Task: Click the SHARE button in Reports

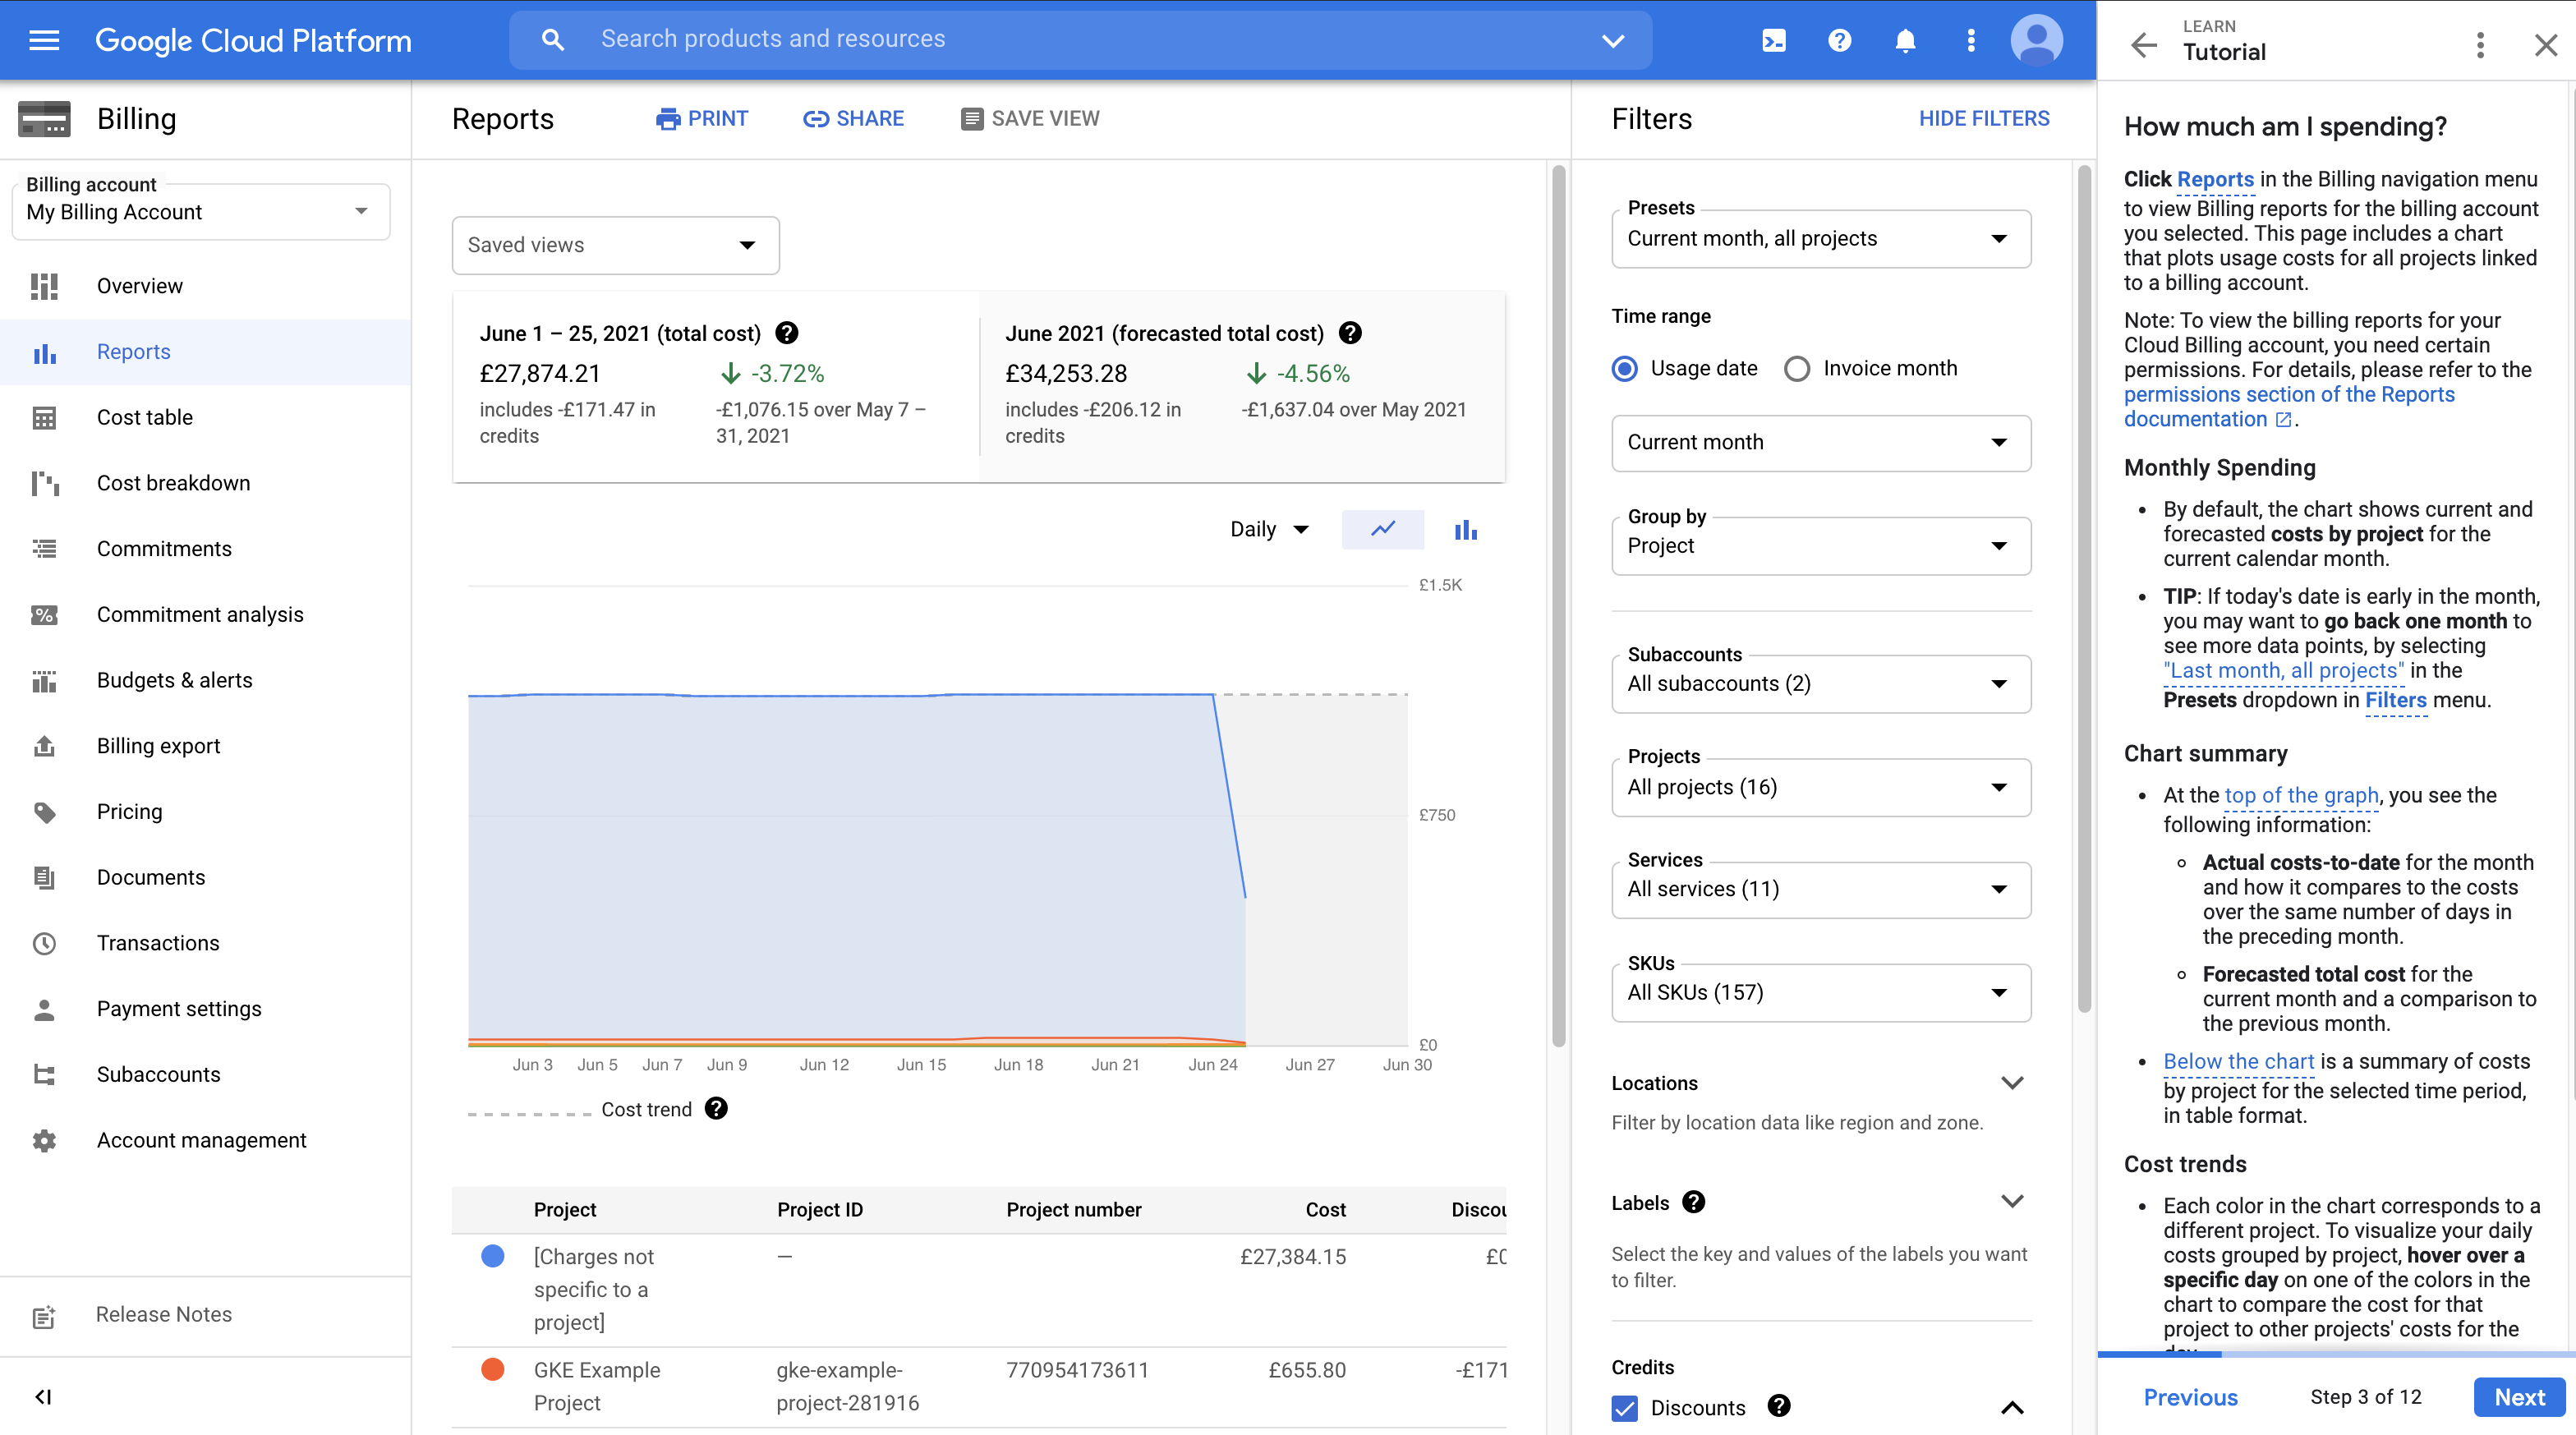Action: pyautogui.click(x=853, y=118)
